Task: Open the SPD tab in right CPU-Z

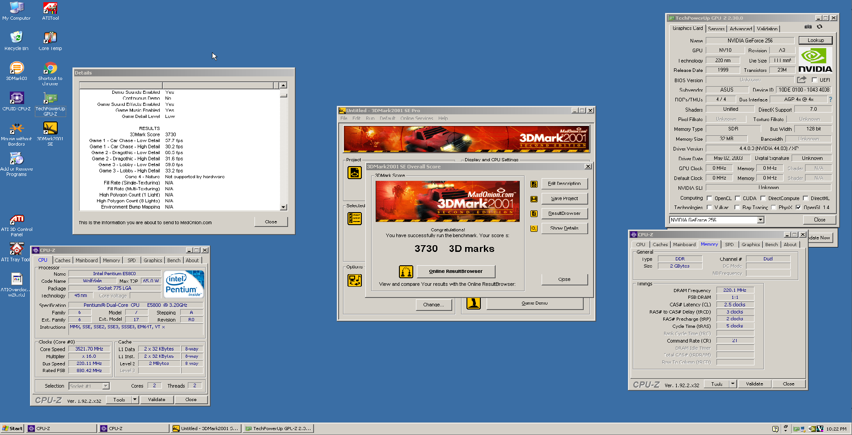Action: coord(729,244)
